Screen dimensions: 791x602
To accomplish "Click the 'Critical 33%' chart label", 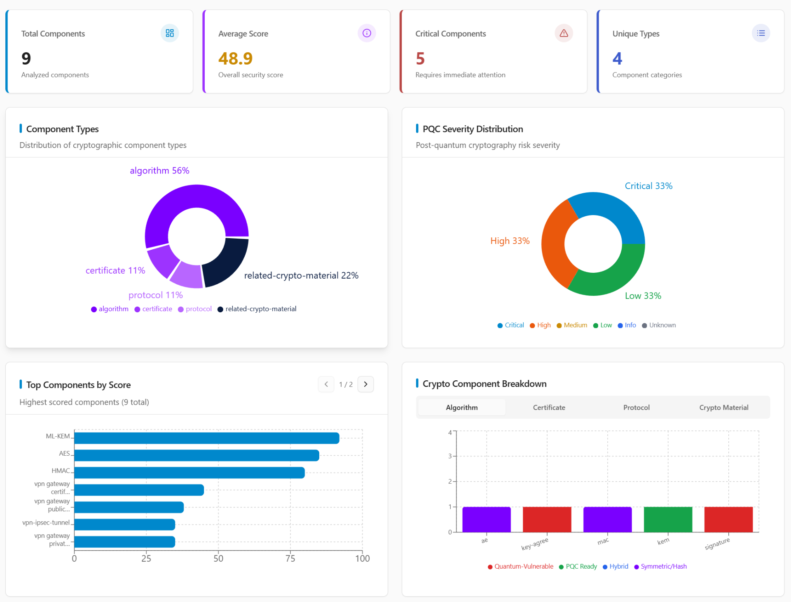I will coord(648,186).
